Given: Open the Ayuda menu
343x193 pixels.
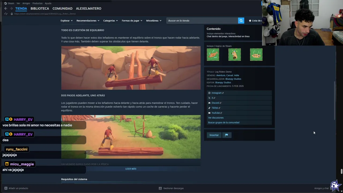Looking at the screenshot, I should point(48,3).
